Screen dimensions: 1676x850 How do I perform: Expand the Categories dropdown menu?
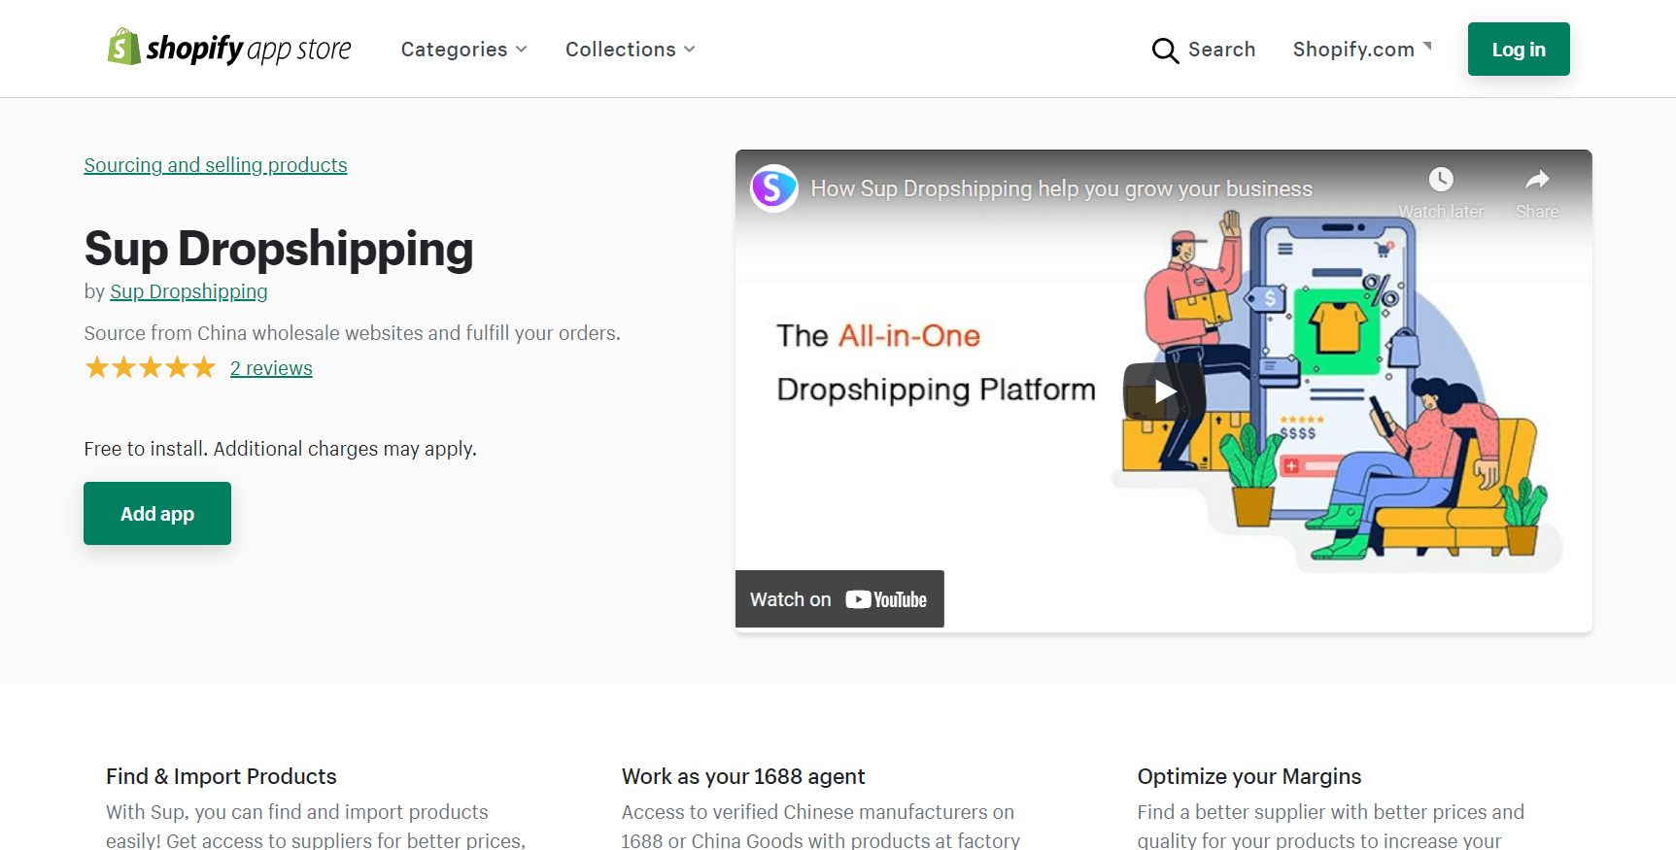tap(463, 50)
